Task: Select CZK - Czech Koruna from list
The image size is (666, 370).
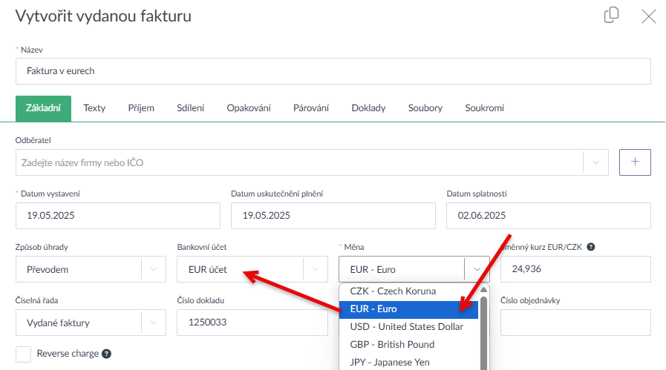Action: (393, 291)
